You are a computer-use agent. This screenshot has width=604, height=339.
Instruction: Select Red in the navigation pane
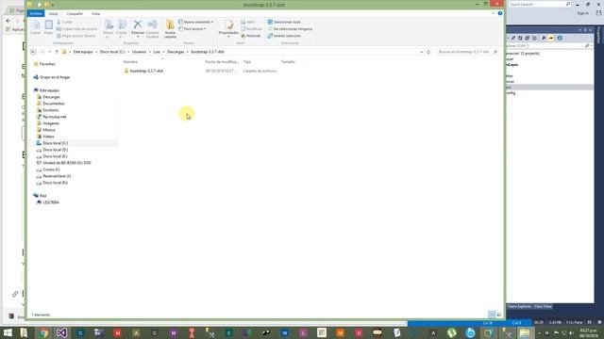point(42,196)
